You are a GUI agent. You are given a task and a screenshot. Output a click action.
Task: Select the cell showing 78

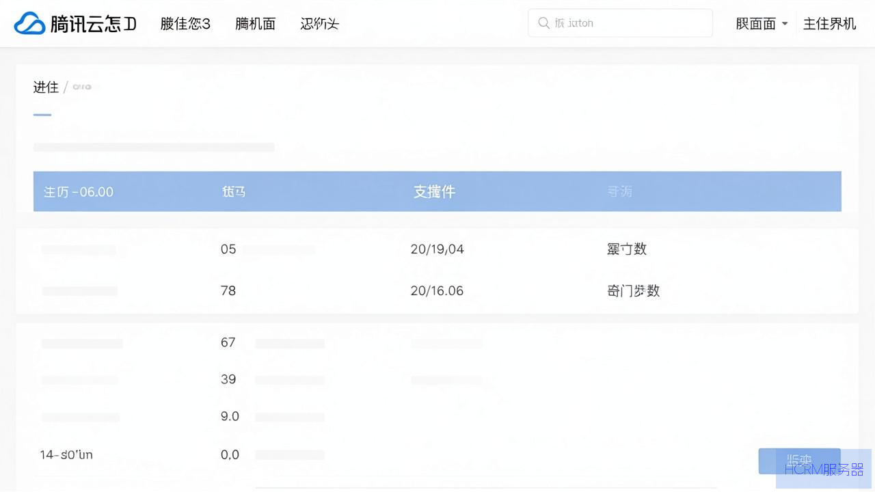coord(228,291)
